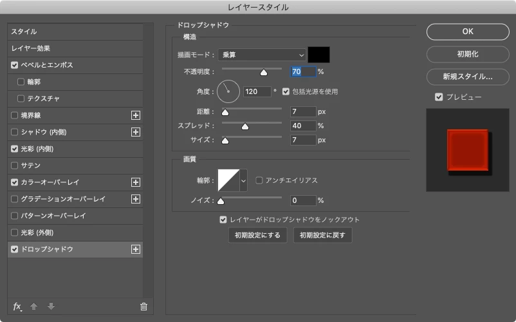516x322 pixels.
Task: Enable the 輪郭 sub-option checkbox
Action: pos(21,82)
